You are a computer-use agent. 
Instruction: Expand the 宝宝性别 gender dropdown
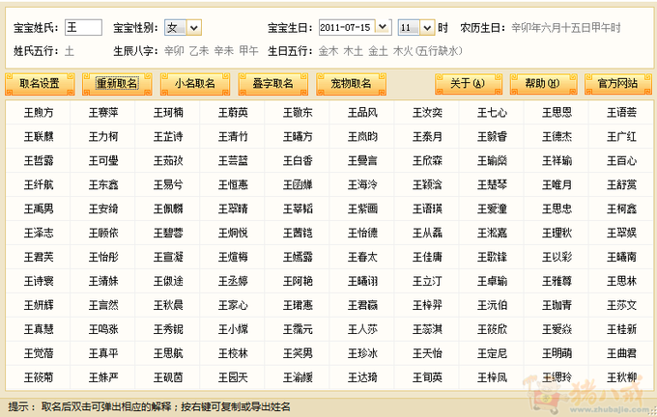click(x=194, y=28)
